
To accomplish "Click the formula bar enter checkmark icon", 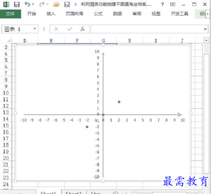I will pyautogui.click(x=69, y=29).
